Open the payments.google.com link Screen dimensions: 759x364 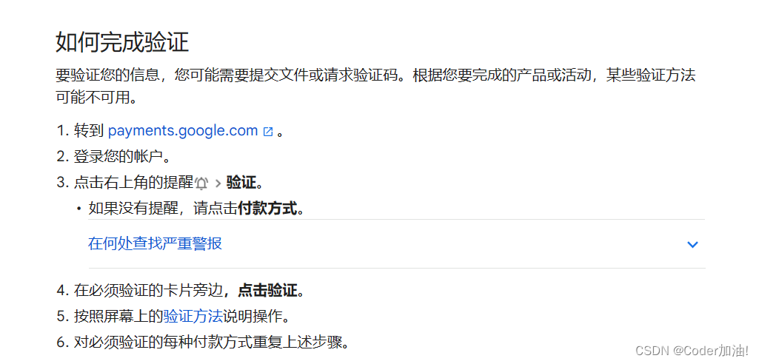tap(182, 131)
